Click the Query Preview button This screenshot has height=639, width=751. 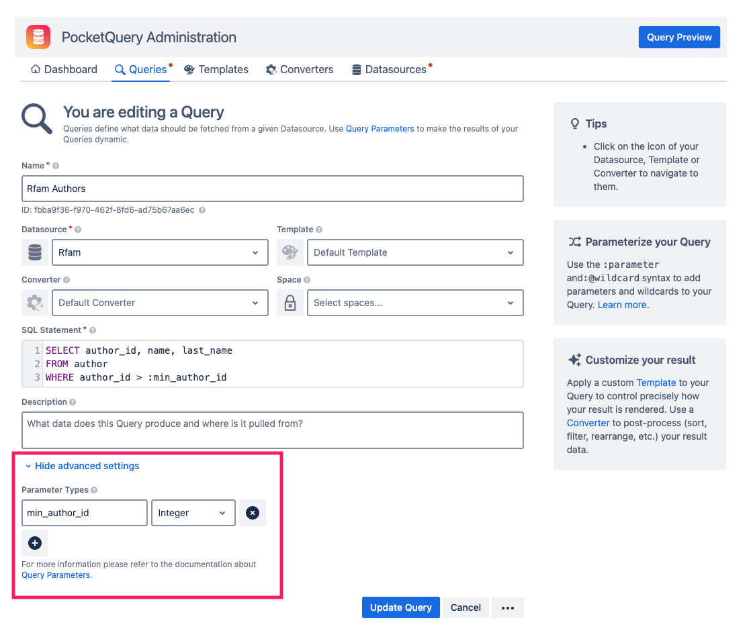pos(679,37)
